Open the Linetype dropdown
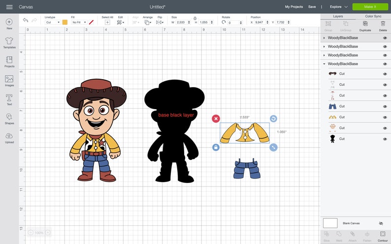 (53, 23)
